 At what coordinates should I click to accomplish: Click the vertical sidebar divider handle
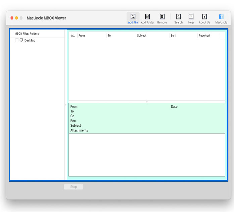pyautogui.click(x=66, y=105)
